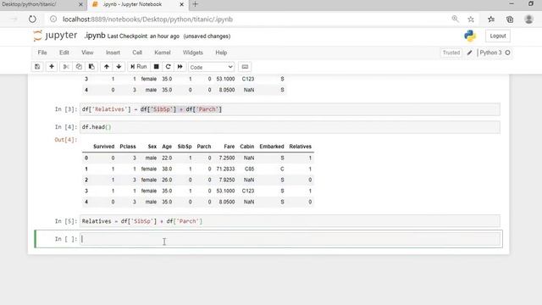Save notebook with the floppy disk icon

37,67
